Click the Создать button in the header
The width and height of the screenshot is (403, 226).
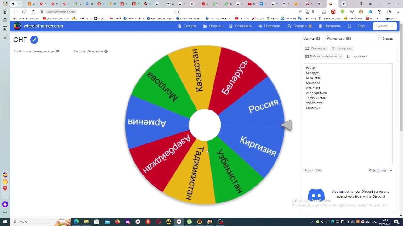pos(187,26)
